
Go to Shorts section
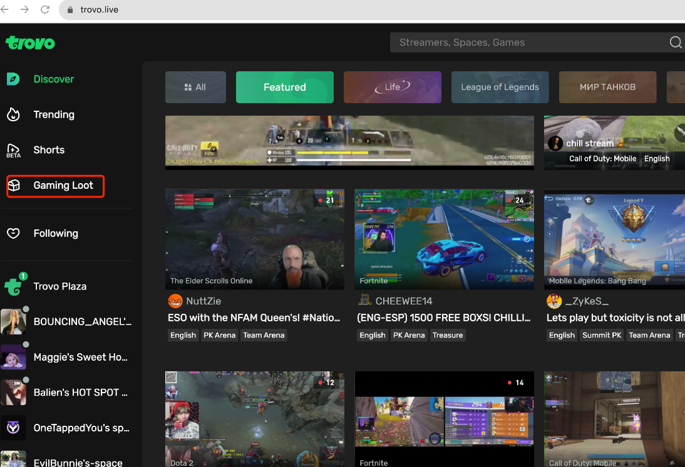point(49,150)
